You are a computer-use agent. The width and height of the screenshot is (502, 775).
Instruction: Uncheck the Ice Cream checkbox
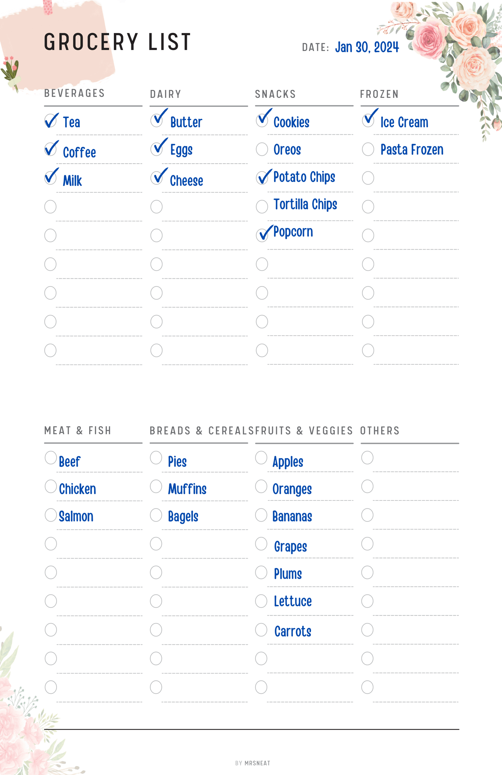[x=368, y=120]
